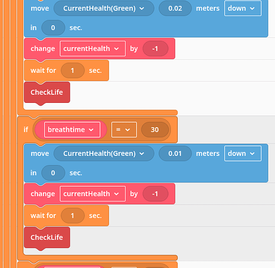Select the 0.02 meters value field
The height and width of the screenshot is (268, 275).
point(175,9)
